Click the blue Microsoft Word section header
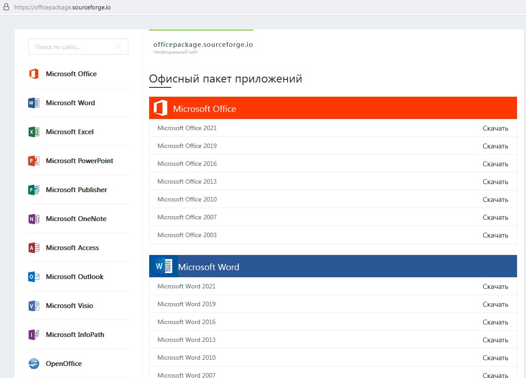The image size is (526, 378). coord(333,267)
